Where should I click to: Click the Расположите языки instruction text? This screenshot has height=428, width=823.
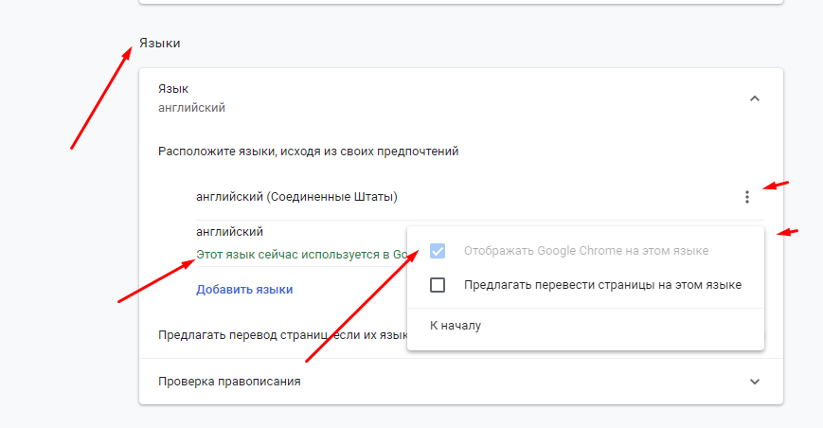(309, 151)
